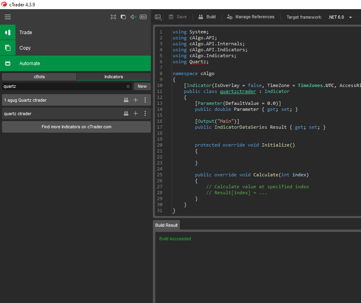The image size is (361, 303).
Task: Open the Copy section
Action: 75,48
